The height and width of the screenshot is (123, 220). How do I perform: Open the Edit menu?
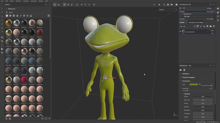7,1
